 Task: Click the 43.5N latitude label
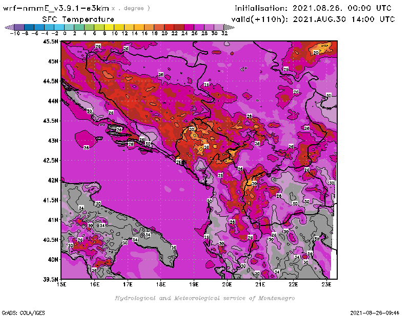(51, 121)
